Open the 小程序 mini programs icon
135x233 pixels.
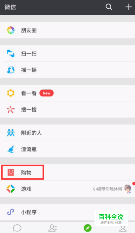pyautogui.click(x=11, y=212)
